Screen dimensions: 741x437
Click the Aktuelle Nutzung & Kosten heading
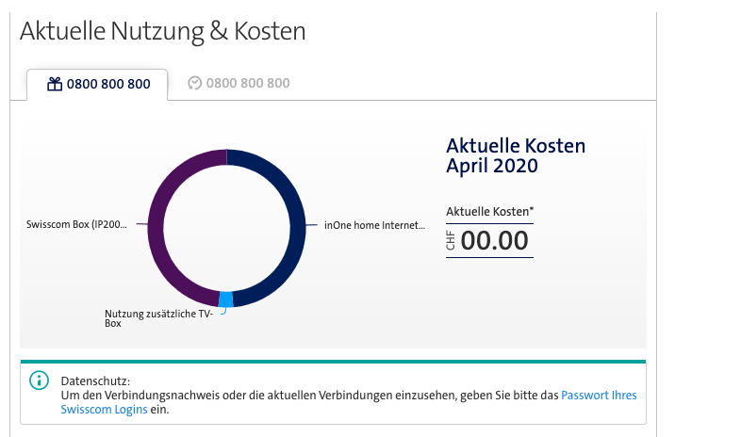pos(162,30)
